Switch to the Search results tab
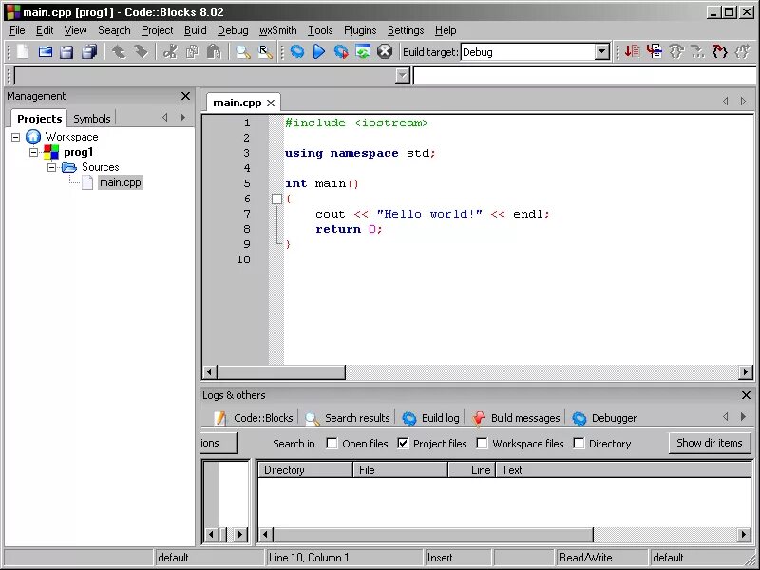Viewport: 760px width, 570px height. [348, 418]
